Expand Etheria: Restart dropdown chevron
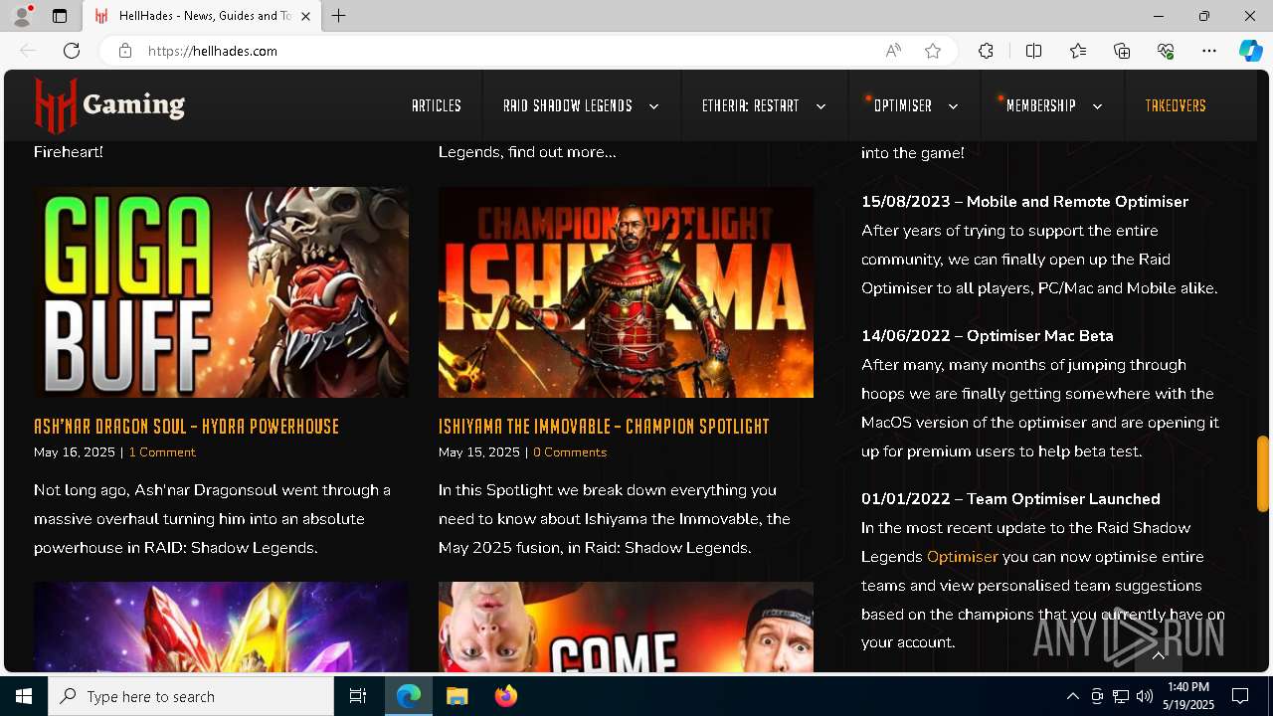The image size is (1273, 716). click(x=820, y=106)
